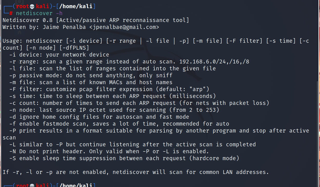The height and width of the screenshot is (187, 320).
Task: Click the -S hardcore mode option line
Action: pos(124,158)
